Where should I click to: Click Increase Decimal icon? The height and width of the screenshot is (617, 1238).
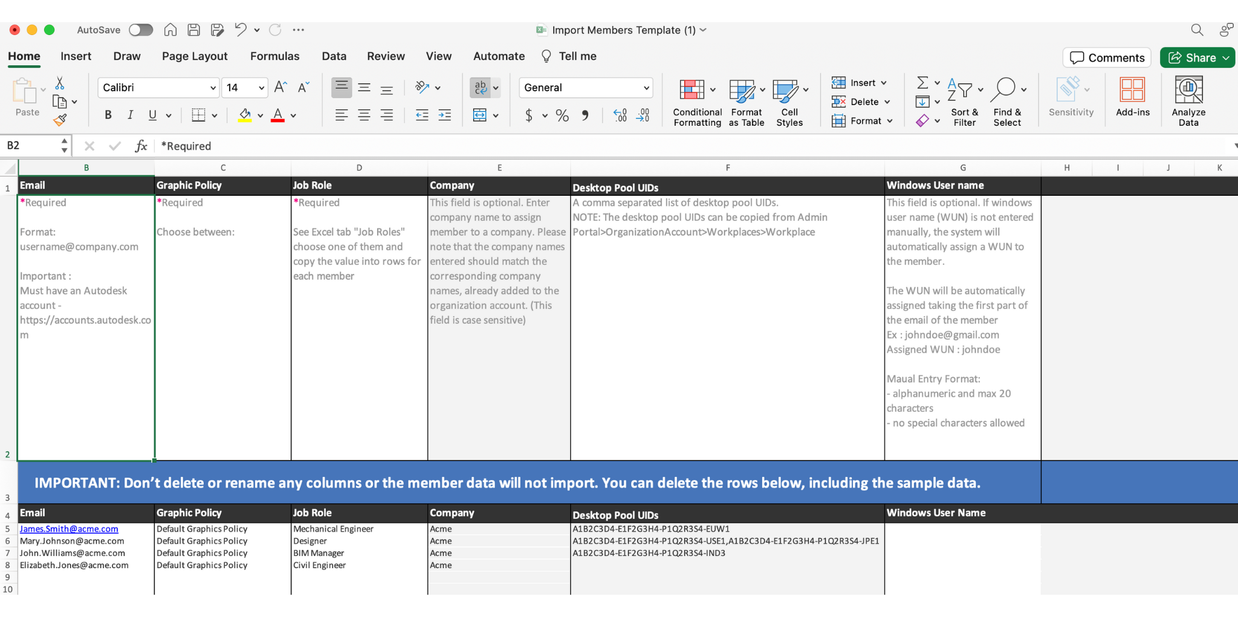[x=620, y=115]
